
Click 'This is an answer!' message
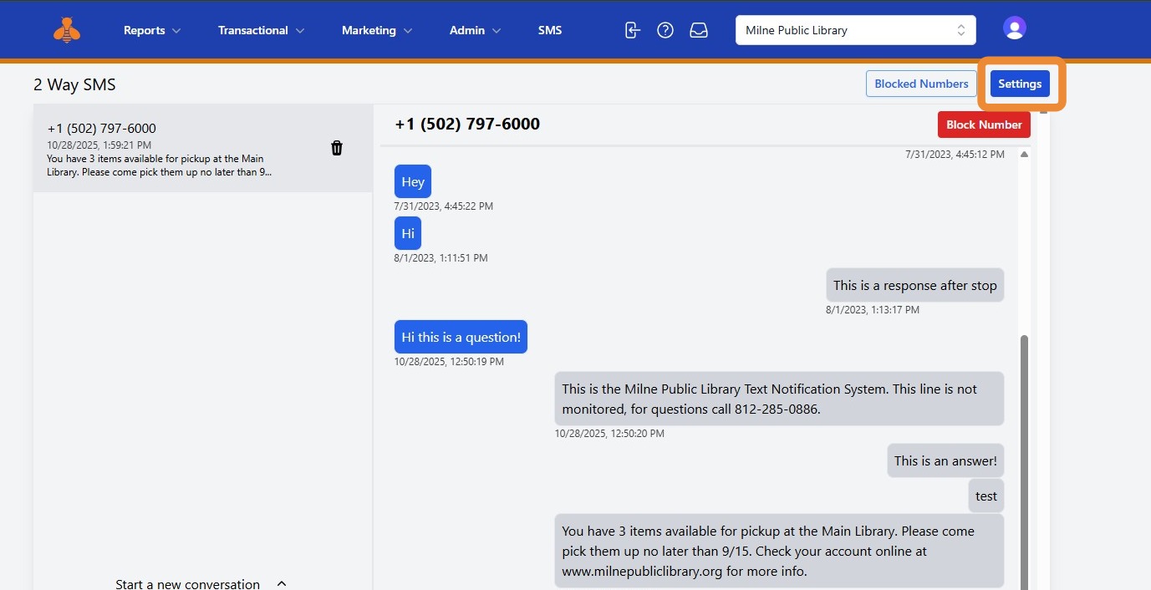tap(945, 460)
